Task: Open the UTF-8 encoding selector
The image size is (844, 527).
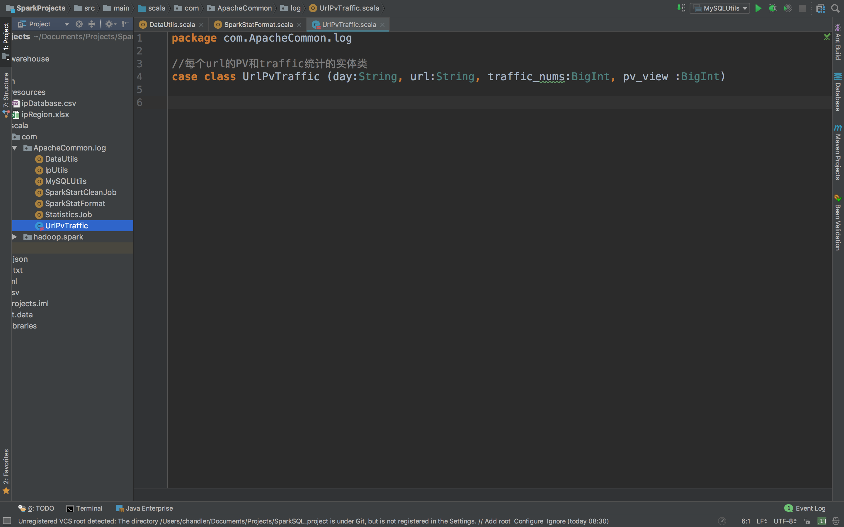Action: 785,521
